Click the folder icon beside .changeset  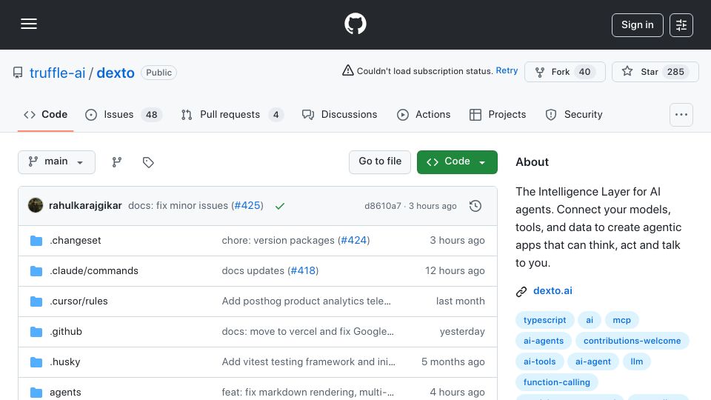coord(36,241)
